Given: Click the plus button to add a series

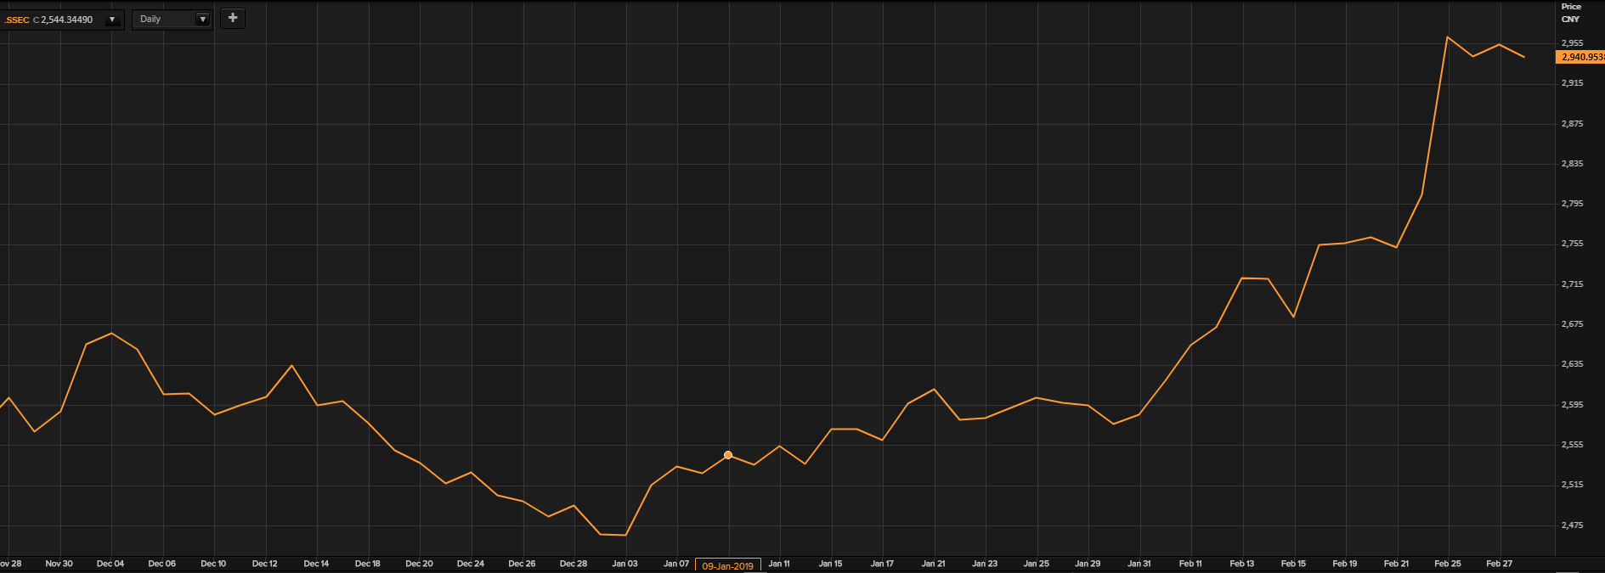Looking at the screenshot, I should (x=233, y=18).
